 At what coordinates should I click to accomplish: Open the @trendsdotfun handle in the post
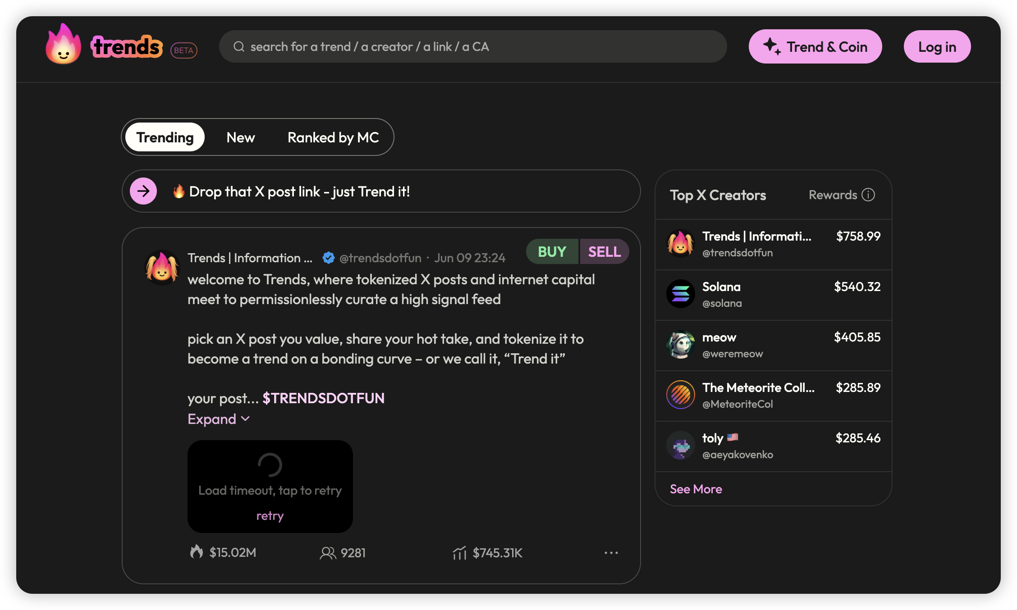[380, 258]
